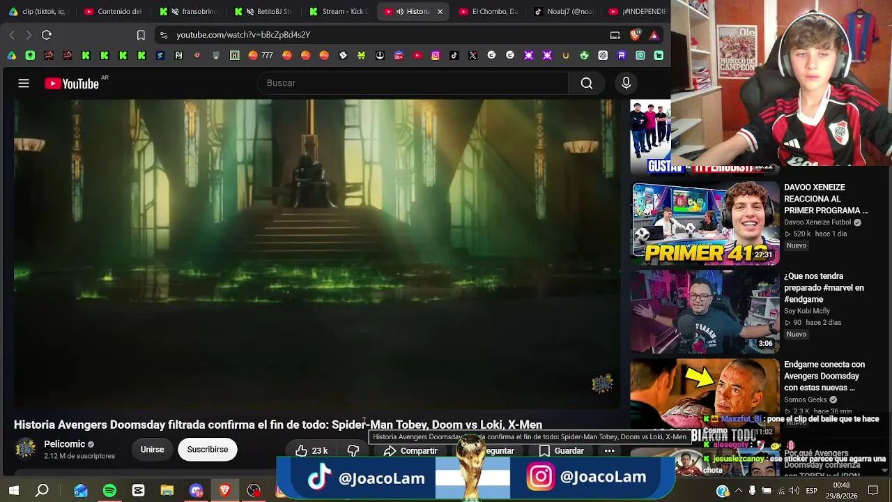Open Spotify from the taskbar
Image resolution: width=892 pixels, height=502 pixels.
click(x=109, y=491)
